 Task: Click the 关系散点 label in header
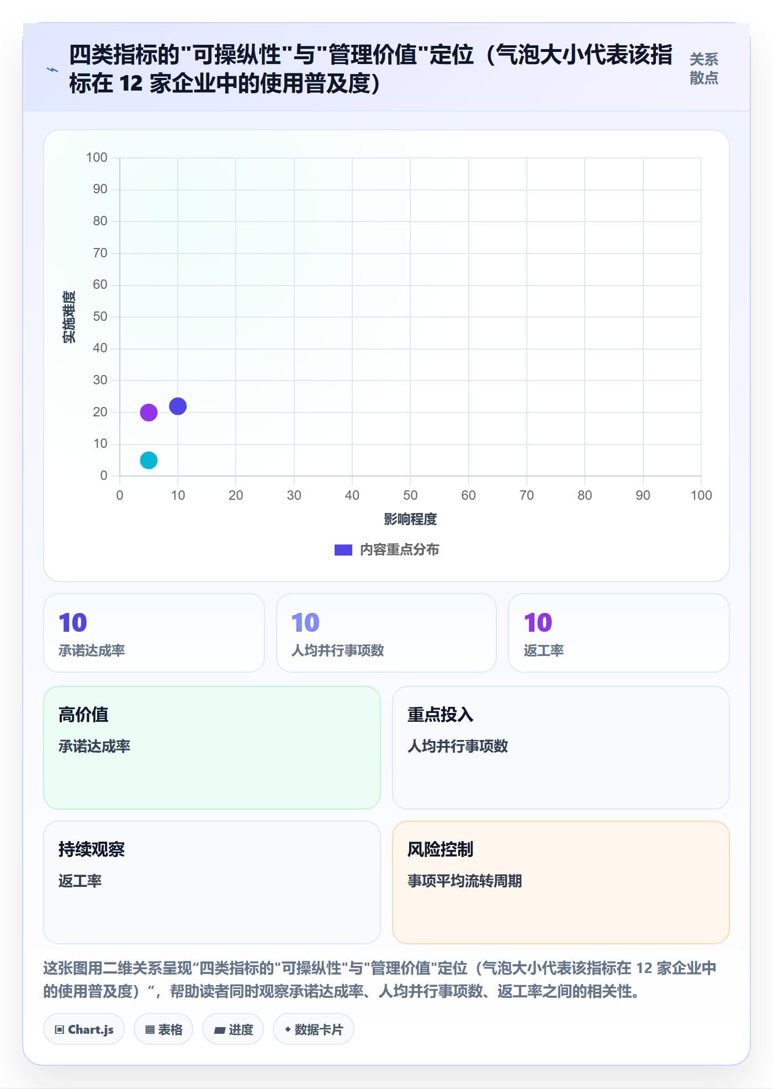tap(703, 68)
